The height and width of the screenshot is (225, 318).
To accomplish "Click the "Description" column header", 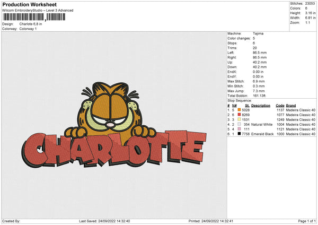I will [261, 106].
